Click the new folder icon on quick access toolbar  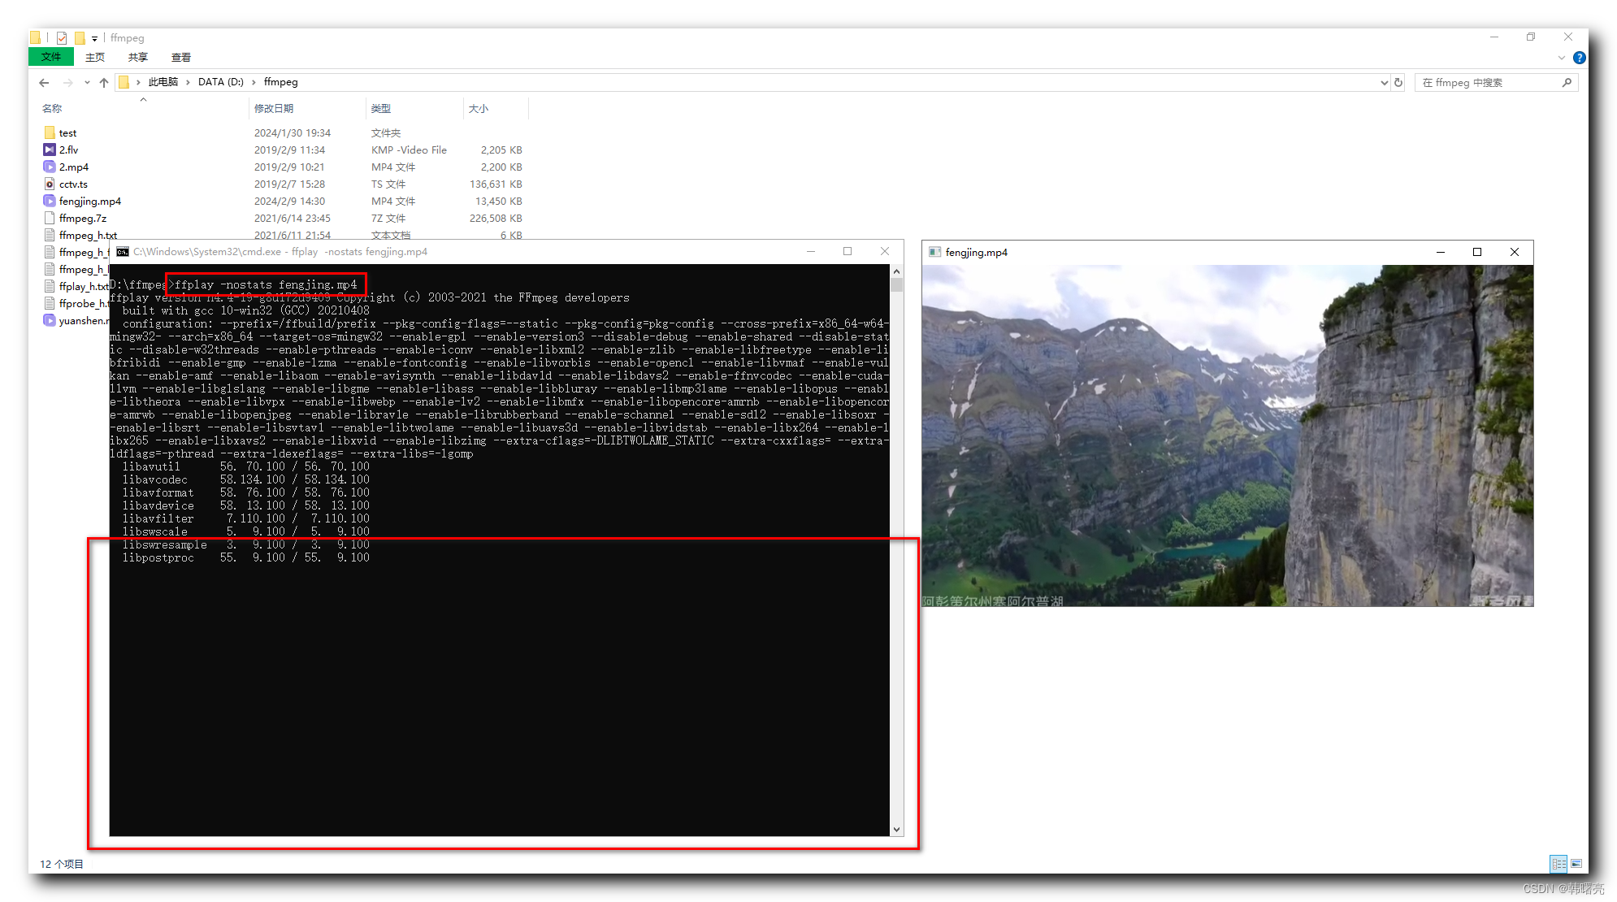click(x=80, y=37)
